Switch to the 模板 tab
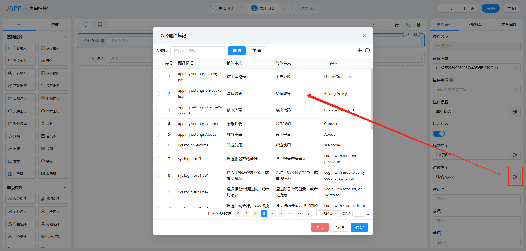Viewport: 526px width, 251px height. tap(55, 25)
